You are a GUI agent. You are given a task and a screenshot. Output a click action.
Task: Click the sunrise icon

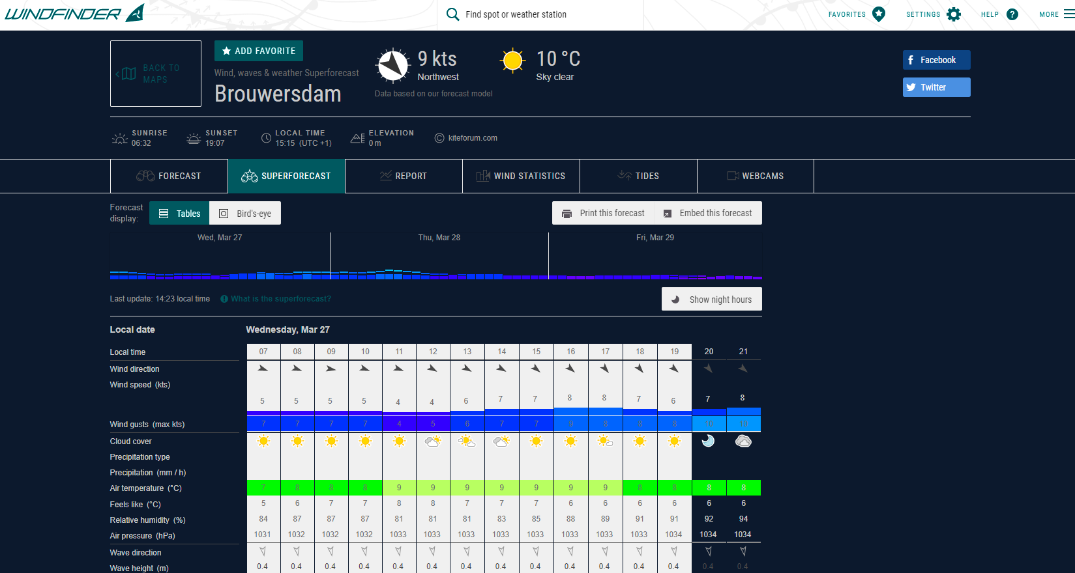pyautogui.click(x=120, y=138)
